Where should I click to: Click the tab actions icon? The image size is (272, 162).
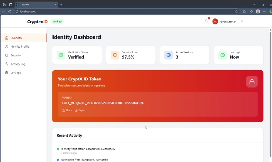pyautogui.click(x=11, y=4)
